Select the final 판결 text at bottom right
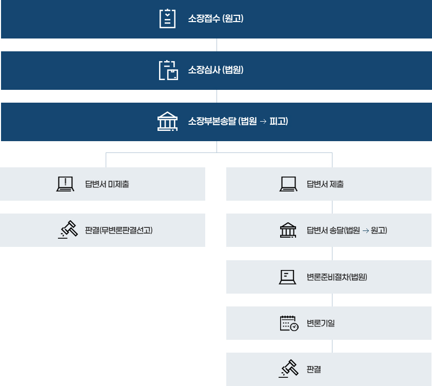 pyautogui.click(x=314, y=369)
